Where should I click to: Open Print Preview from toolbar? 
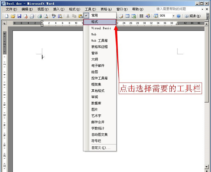pos(46,16)
